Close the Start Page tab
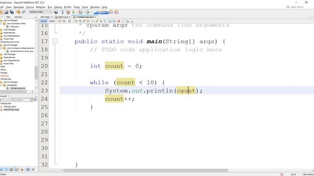 click(x=52, y=17)
